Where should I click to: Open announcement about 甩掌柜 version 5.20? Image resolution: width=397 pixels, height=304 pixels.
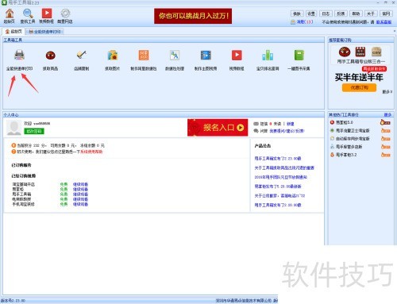(x=278, y=187)
